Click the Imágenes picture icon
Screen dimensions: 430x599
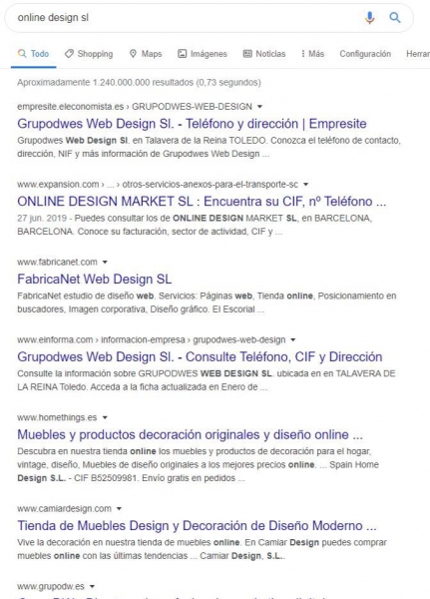coord(183,54)
